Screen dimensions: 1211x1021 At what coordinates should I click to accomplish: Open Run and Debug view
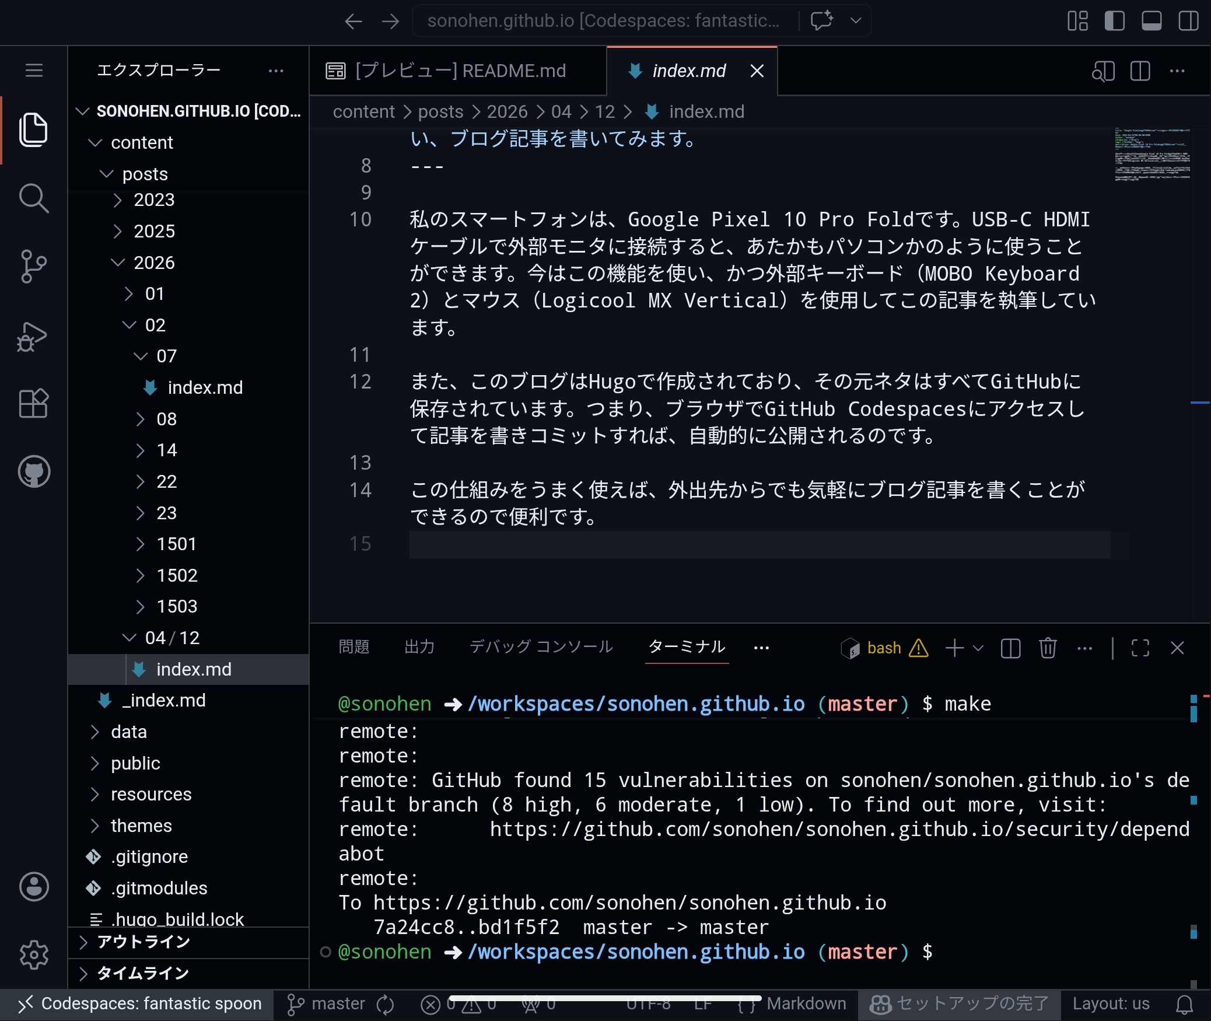33,337
